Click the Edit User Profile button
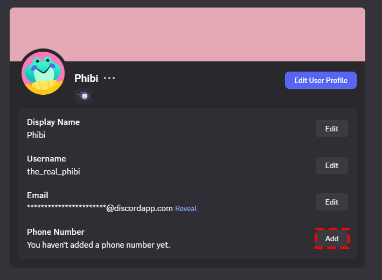 (x=321, y=80)
